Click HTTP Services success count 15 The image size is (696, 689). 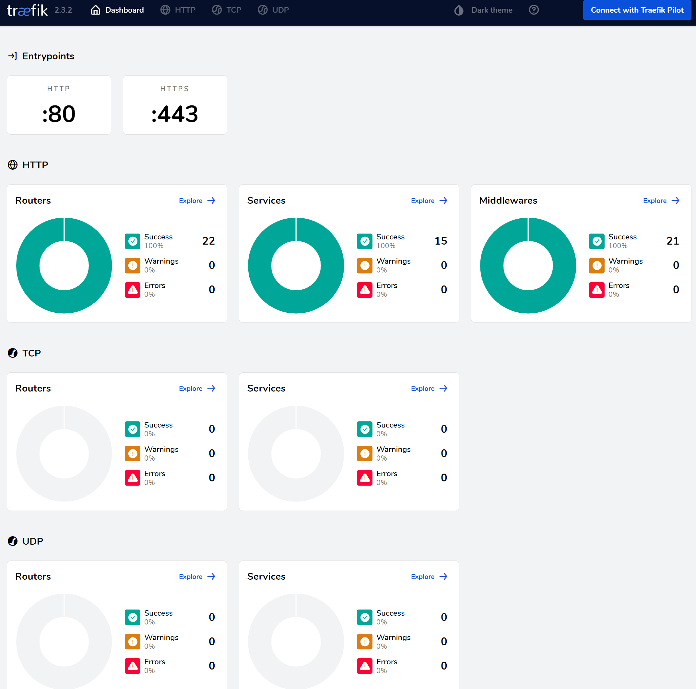coord(441,241)
